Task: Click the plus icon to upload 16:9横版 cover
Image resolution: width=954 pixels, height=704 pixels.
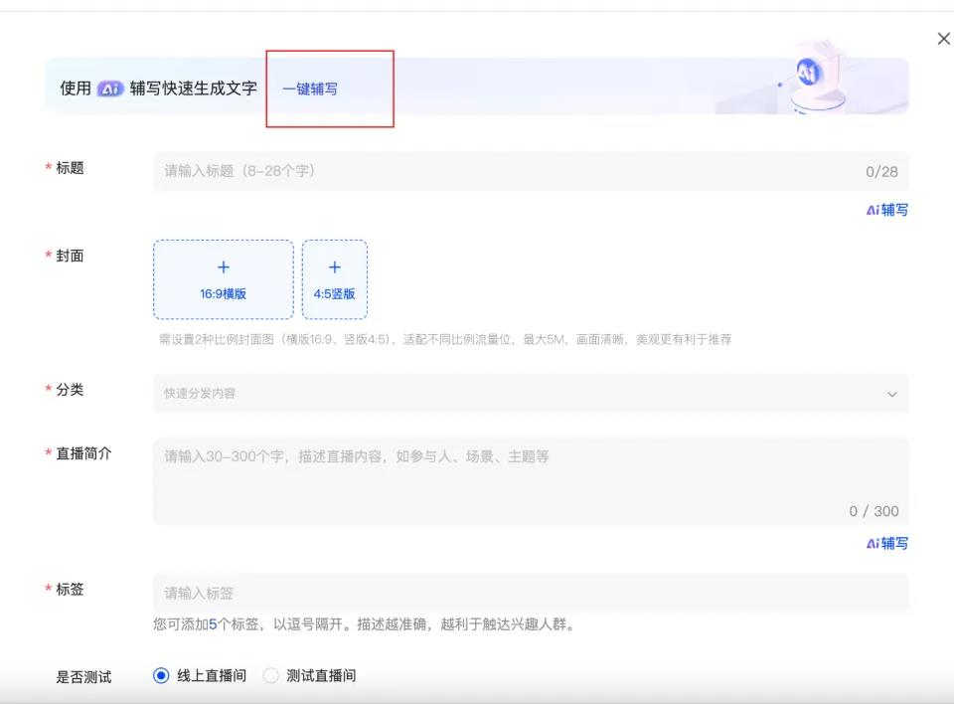Action: 223,266
